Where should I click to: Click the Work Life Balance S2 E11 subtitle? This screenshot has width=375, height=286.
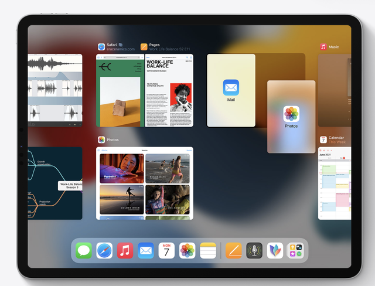[x=169, y=49]
